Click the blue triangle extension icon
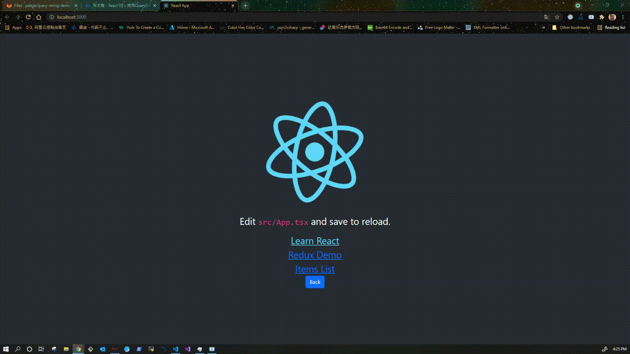Viewport: 630px width, 354px height. click(x=581, y=17)
